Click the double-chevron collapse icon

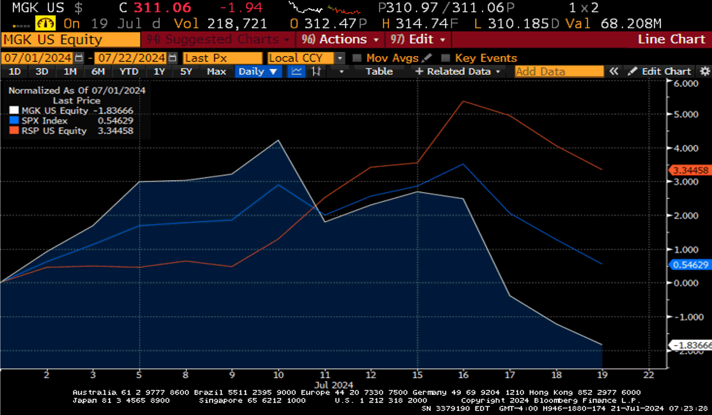point(613,71)
